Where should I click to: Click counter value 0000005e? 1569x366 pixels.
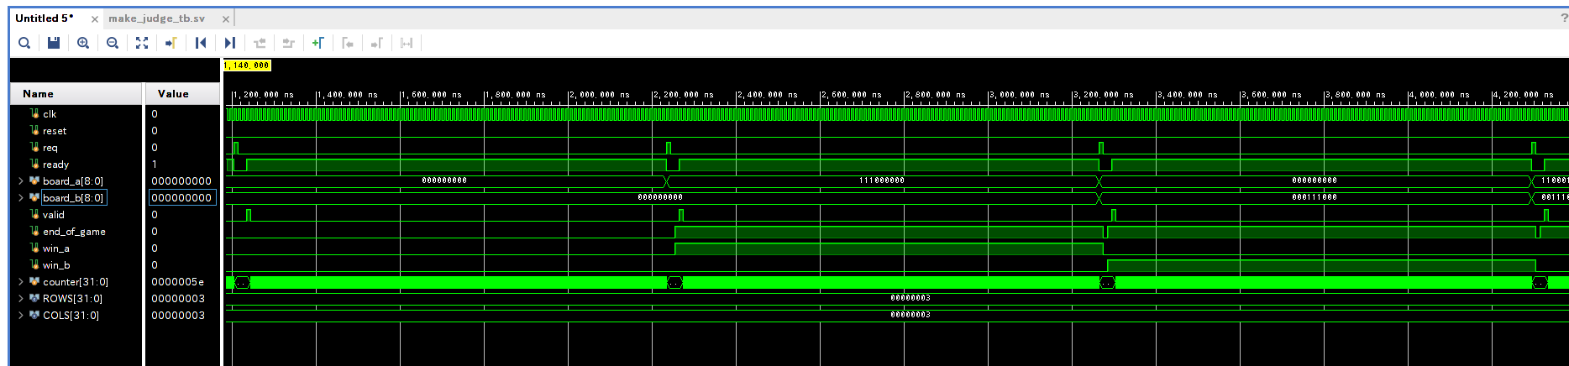point(178,281)
